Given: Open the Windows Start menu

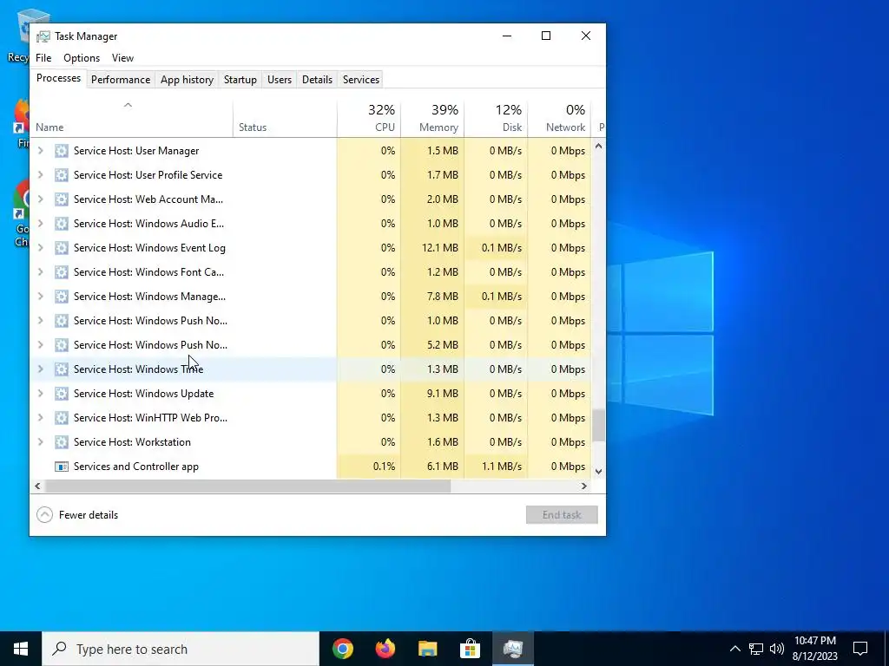Looking at the screenshot, I should (x=21, y=649).
